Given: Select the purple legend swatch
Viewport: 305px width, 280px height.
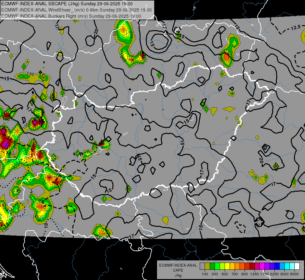Looking at the screenshot, I should 267,266.
